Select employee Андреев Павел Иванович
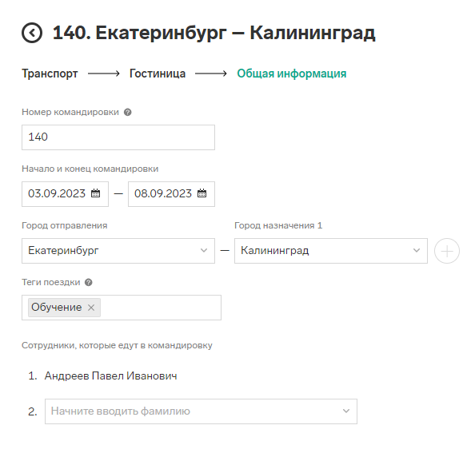The width and height of the screenshot is (475, 449). click(x=110, y=376)
